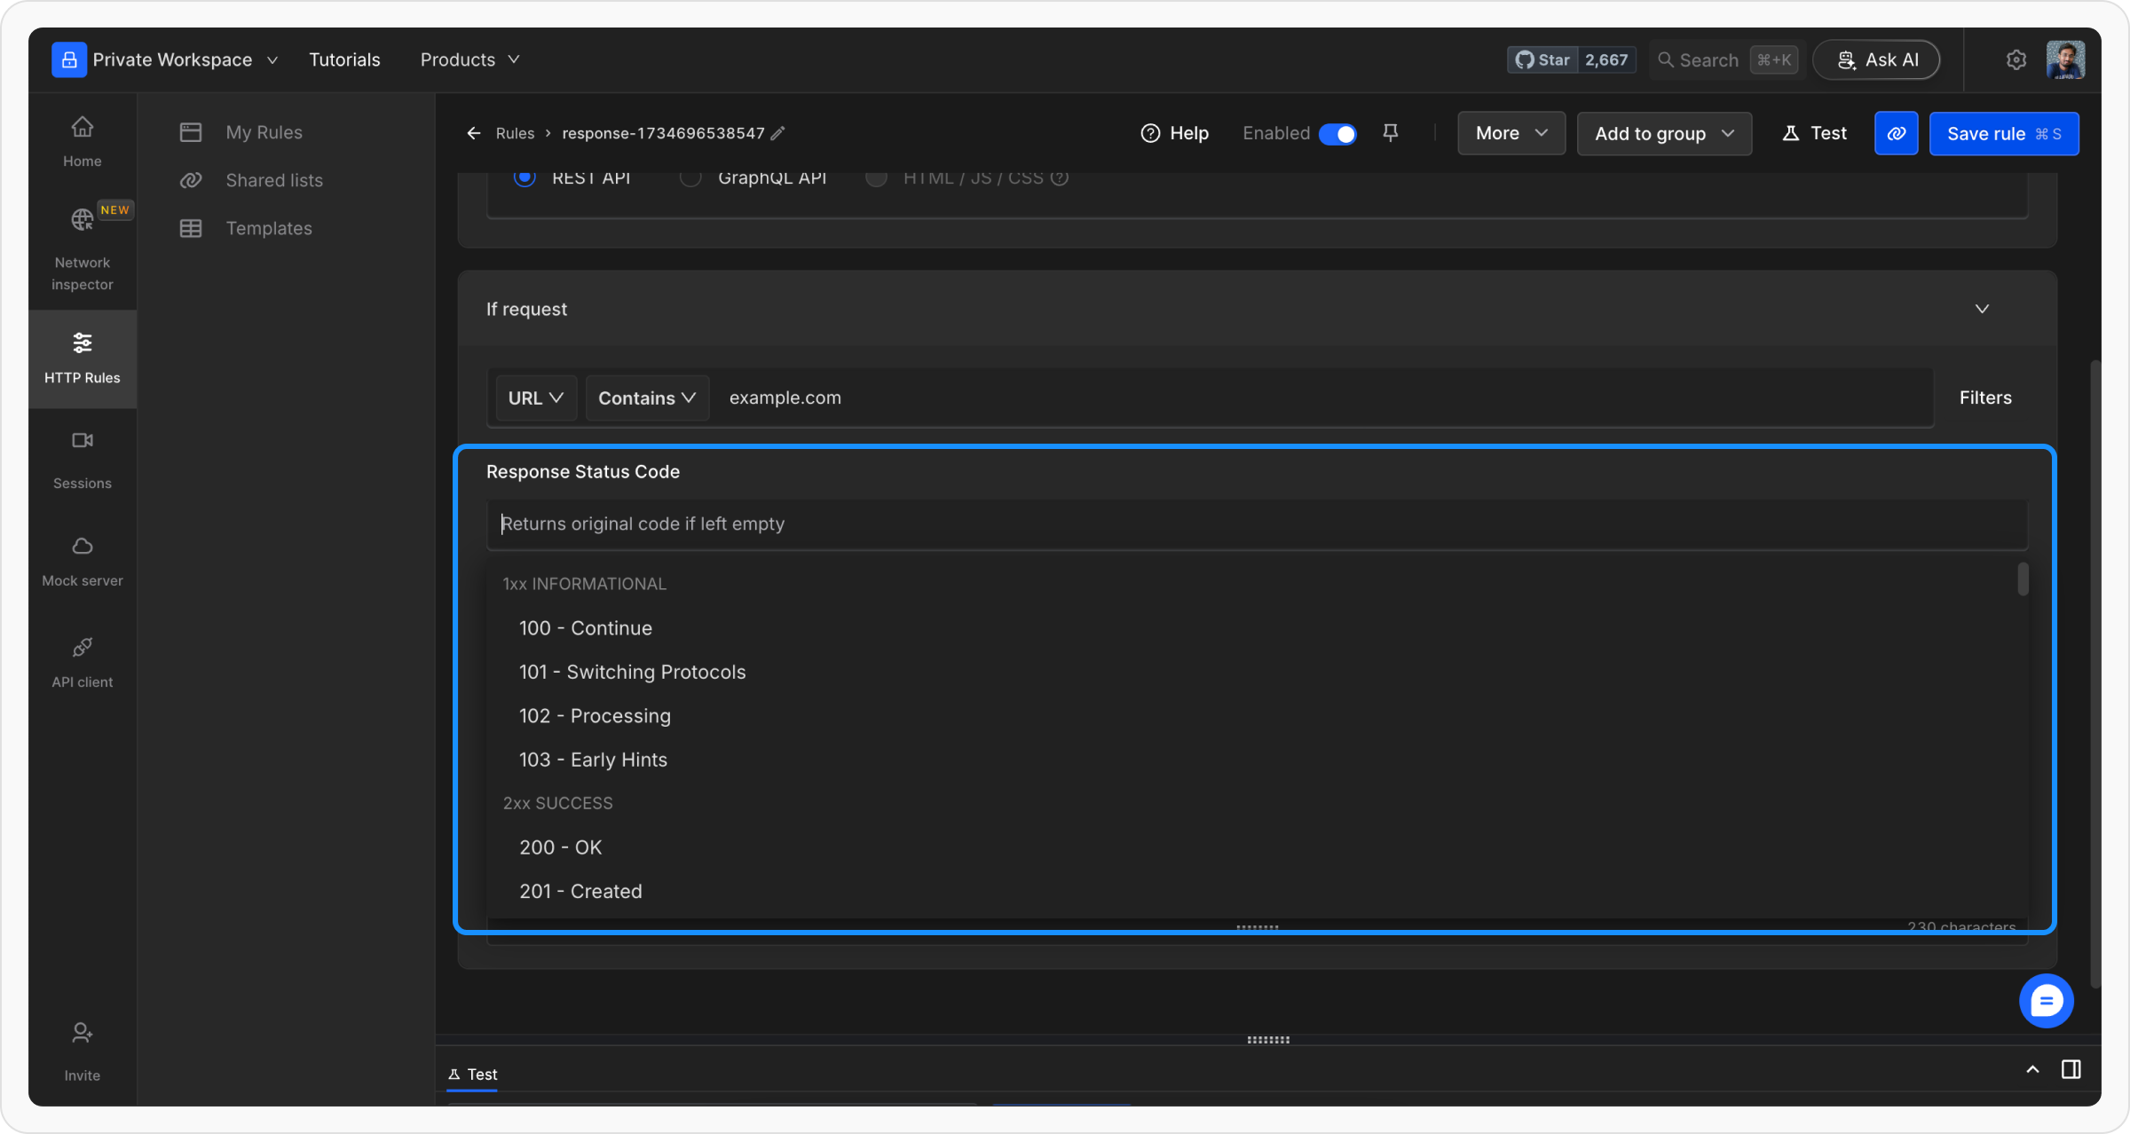
Task: Click the status code list scrollbar
Action: pos(2023,579)
